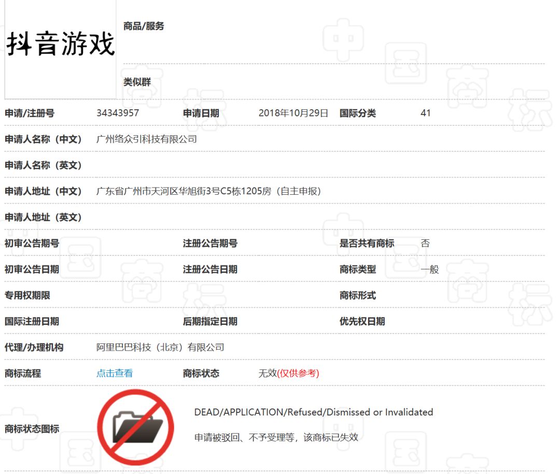Click the red (仅供参考) note

tap(298, 374)
